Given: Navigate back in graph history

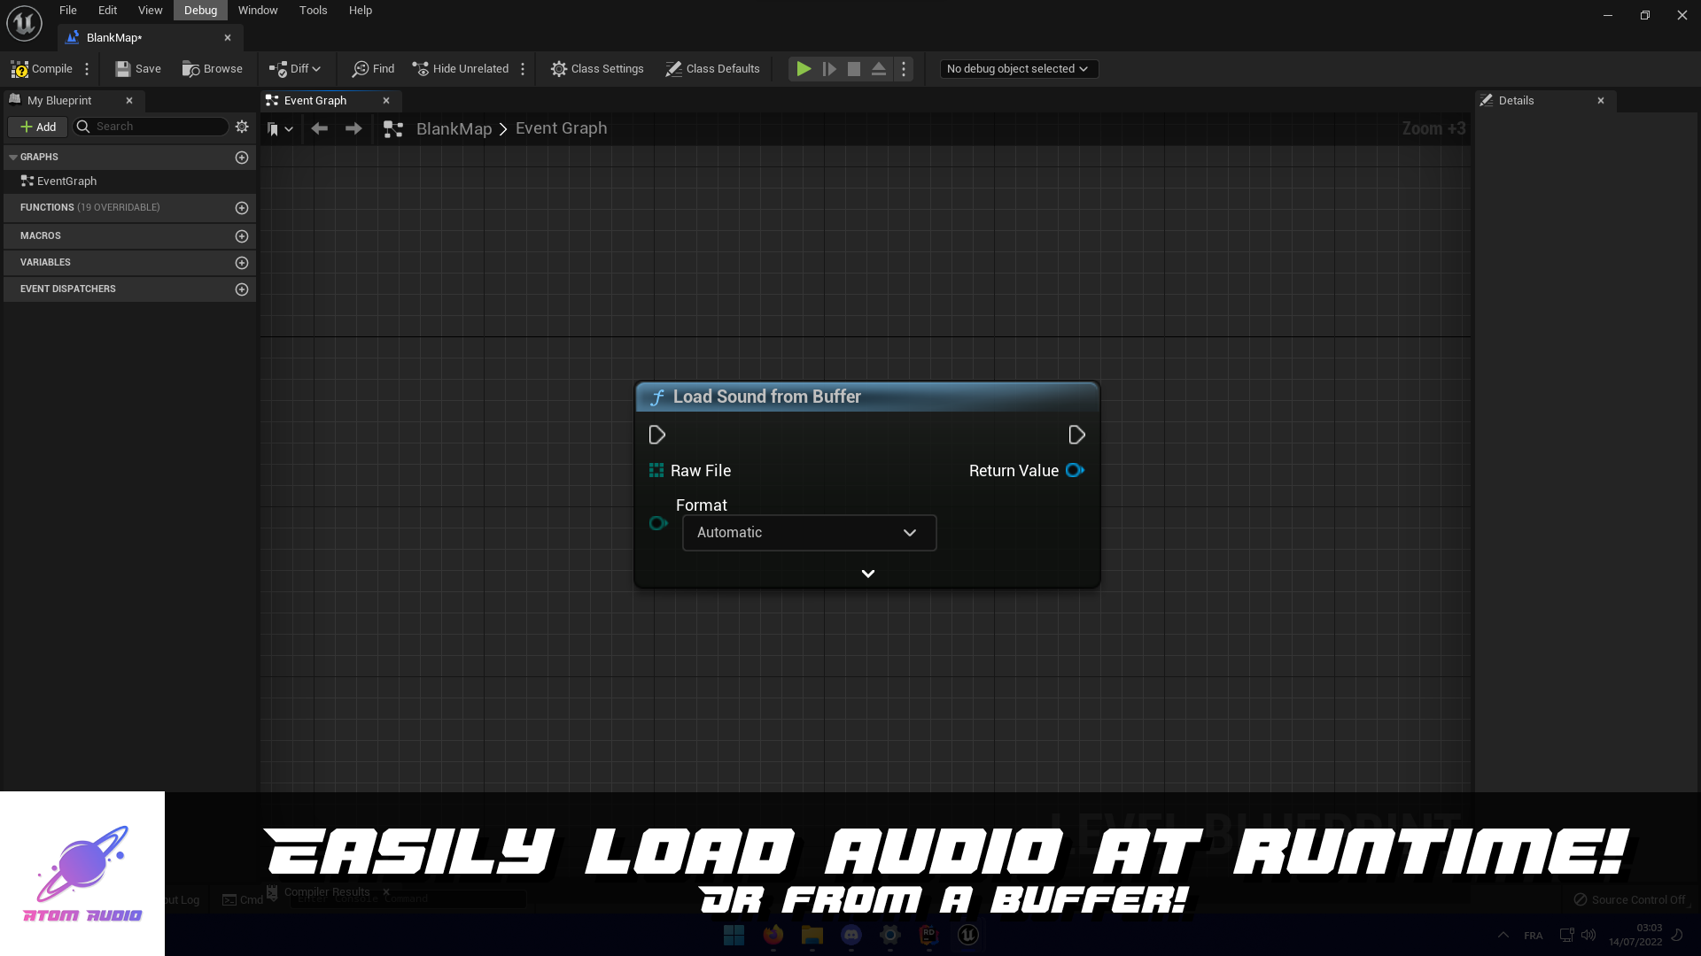Looking at the screenshot, I should coord(320,129).
